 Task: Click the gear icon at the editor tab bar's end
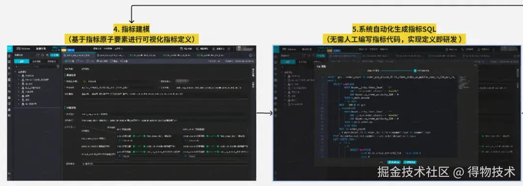251,55
